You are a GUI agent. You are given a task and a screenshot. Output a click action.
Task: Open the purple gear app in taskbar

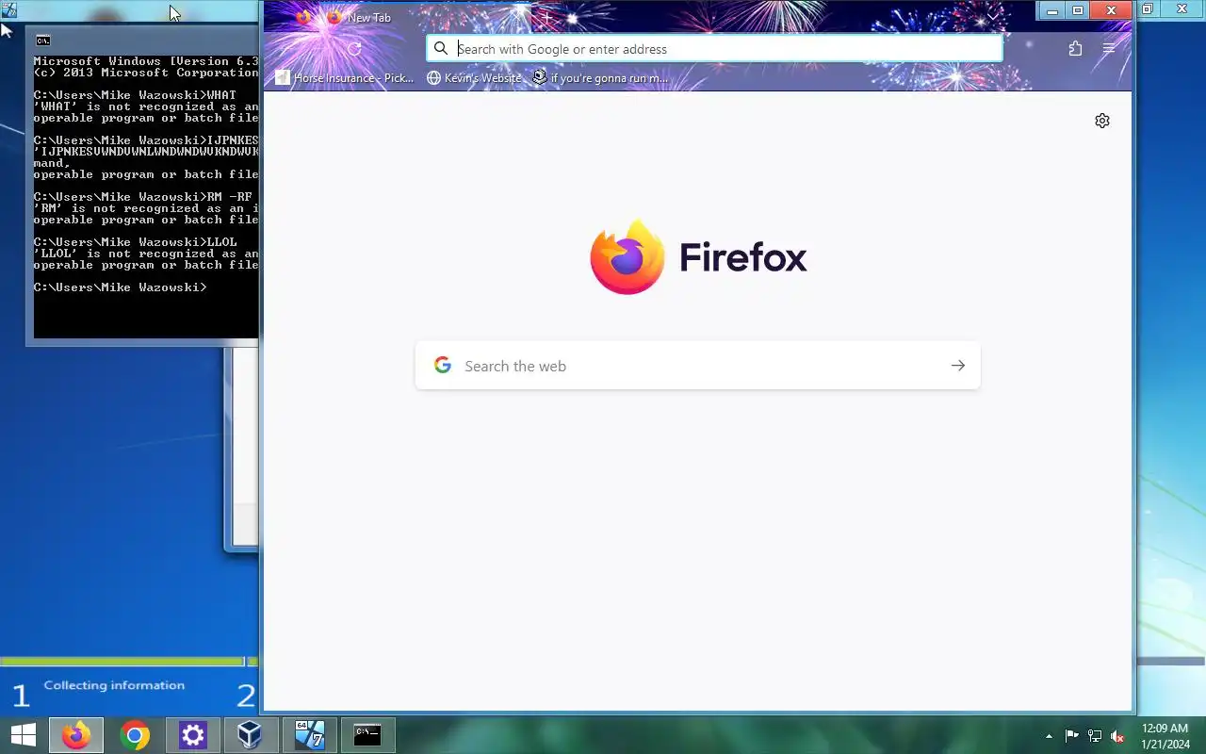point(193,735)
